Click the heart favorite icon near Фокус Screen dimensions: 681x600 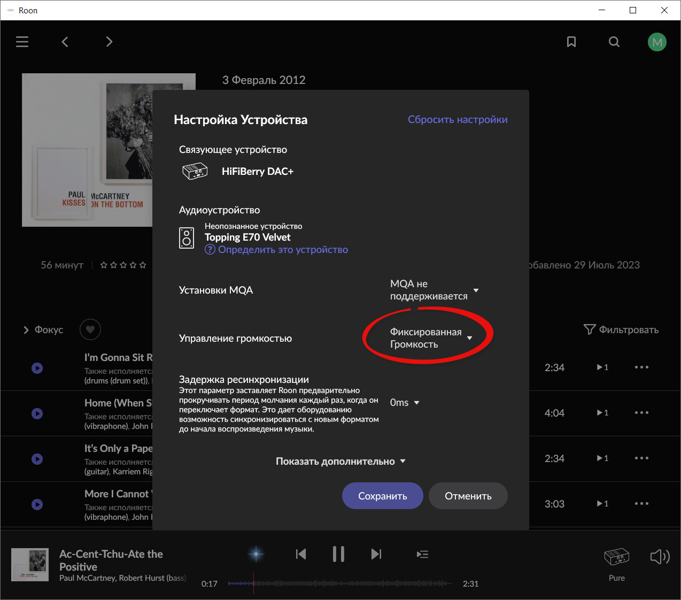90,329
